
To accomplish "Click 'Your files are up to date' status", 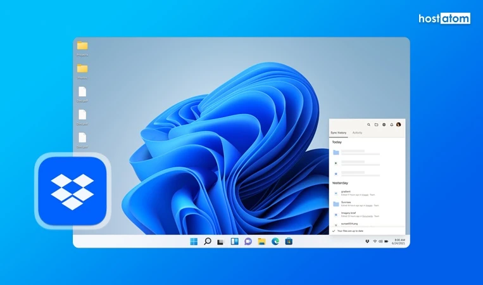I will click(x=350, y=231).
